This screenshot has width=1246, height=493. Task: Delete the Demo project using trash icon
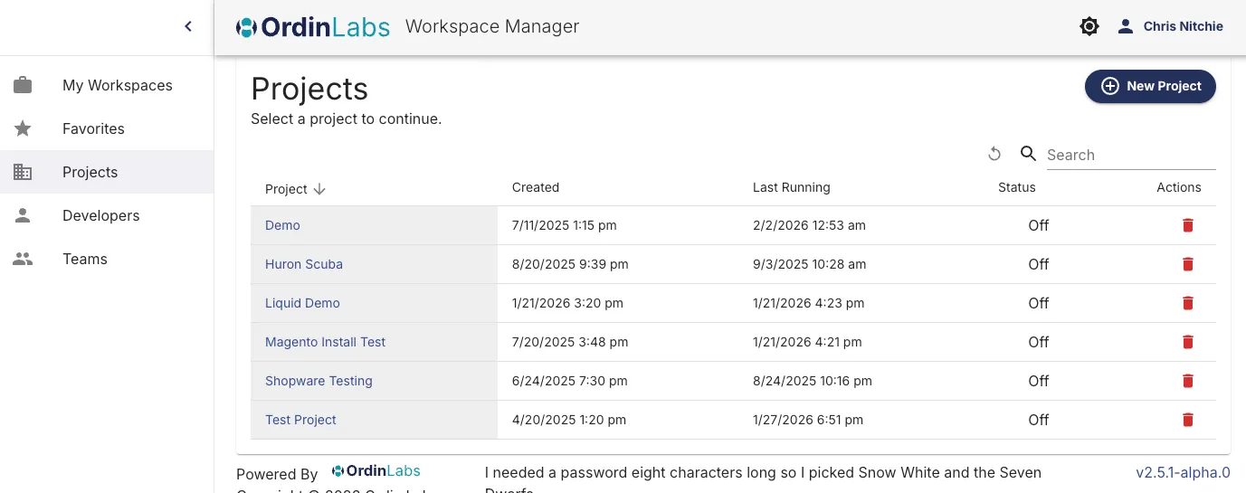click(1188, 225)
